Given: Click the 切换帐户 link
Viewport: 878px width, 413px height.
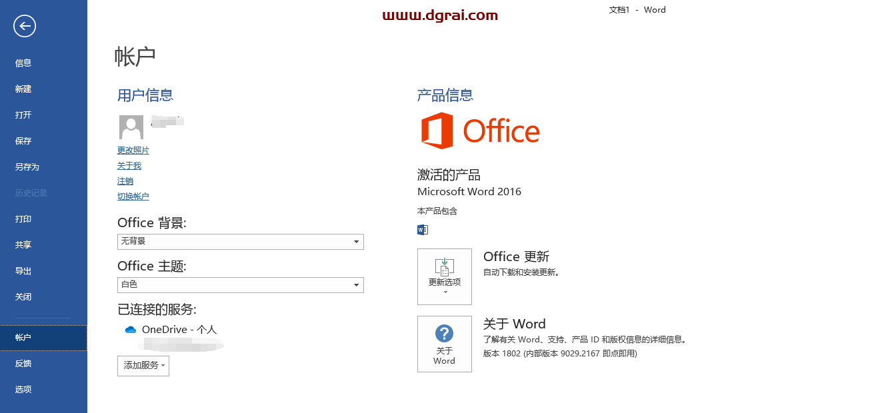Looking at the screenshot, I should 133,197.
